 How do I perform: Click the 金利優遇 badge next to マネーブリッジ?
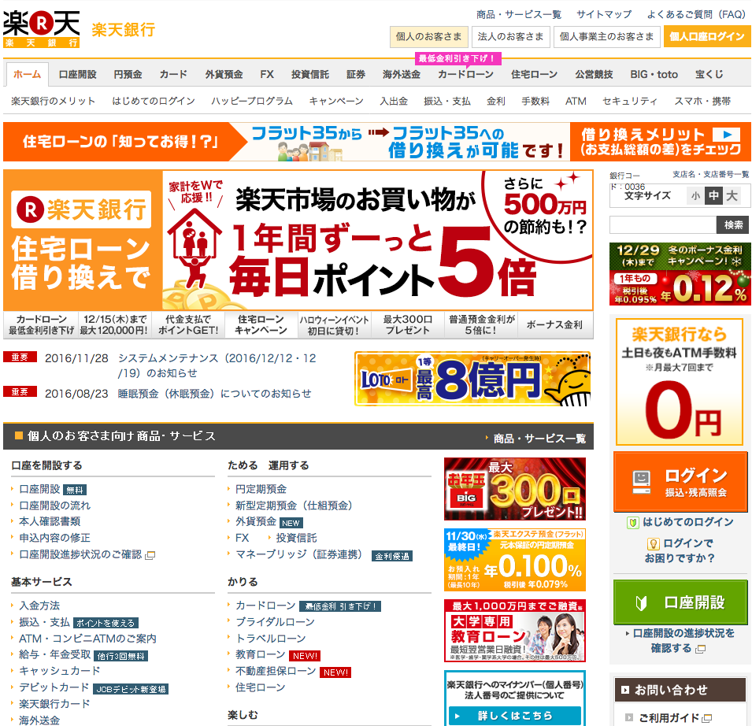(x=392, y=556)
